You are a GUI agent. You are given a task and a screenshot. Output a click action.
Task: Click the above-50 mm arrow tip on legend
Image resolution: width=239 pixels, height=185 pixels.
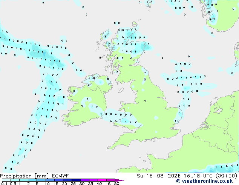click(x=119, y=180)
